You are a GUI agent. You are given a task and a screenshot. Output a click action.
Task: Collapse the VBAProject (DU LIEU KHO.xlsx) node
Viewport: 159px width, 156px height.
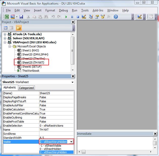click(5, 42)
